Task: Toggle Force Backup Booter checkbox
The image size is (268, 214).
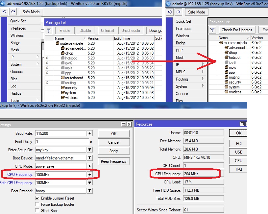Action: [x=37, y=204]
